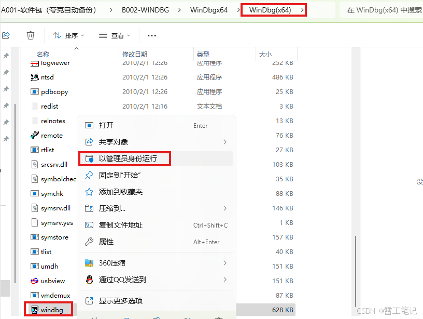Open the sort (排序) dropdown
Image resolution: width=423 pixels, height=319 pixels.
pyautogui.click(x=68, y=35)
